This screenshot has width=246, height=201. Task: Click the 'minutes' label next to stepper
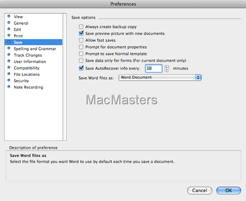point(181,68)
